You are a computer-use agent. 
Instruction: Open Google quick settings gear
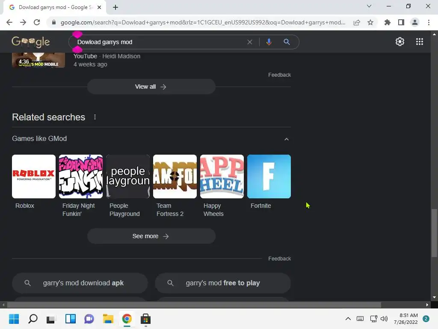click(400, 42)
